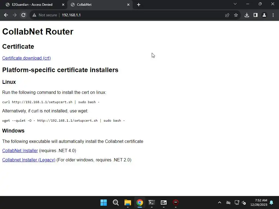Click the Platform-specific certificate installers heading
279x209 pixels.
pyautogui.click(x=60, y=70)
